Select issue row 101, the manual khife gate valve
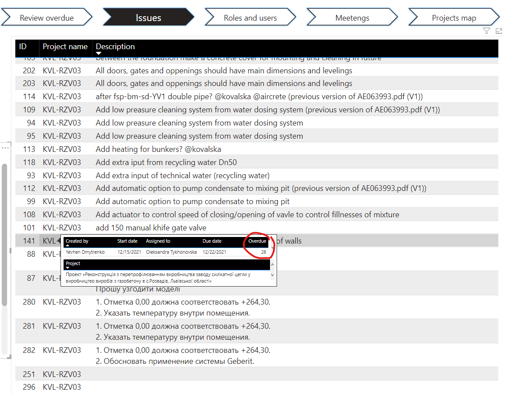The height and width of the screenshot is (395, 505). [x=257, y=228]
